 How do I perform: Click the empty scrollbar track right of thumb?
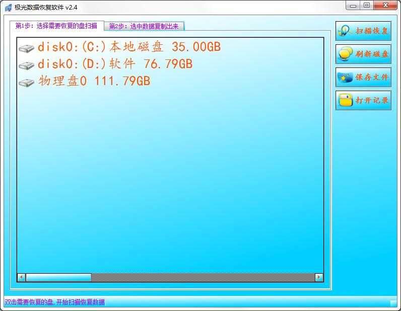202,277
